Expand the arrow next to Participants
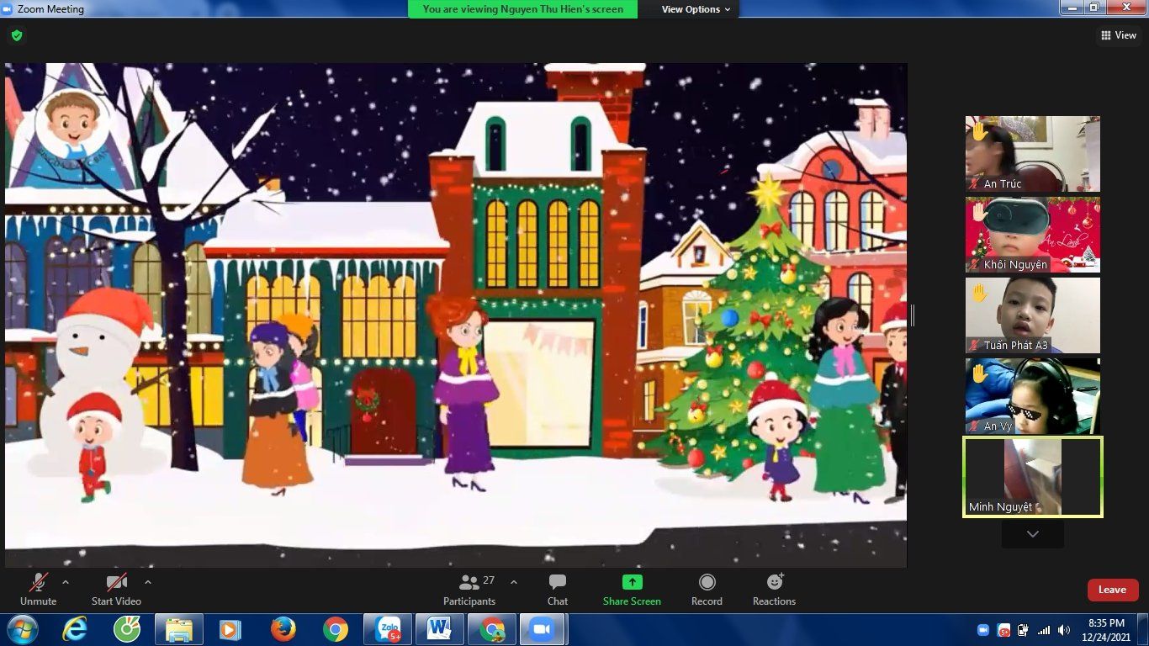Image resolution: width=1149 pixels, height=646 pixels. pos(514,582)
